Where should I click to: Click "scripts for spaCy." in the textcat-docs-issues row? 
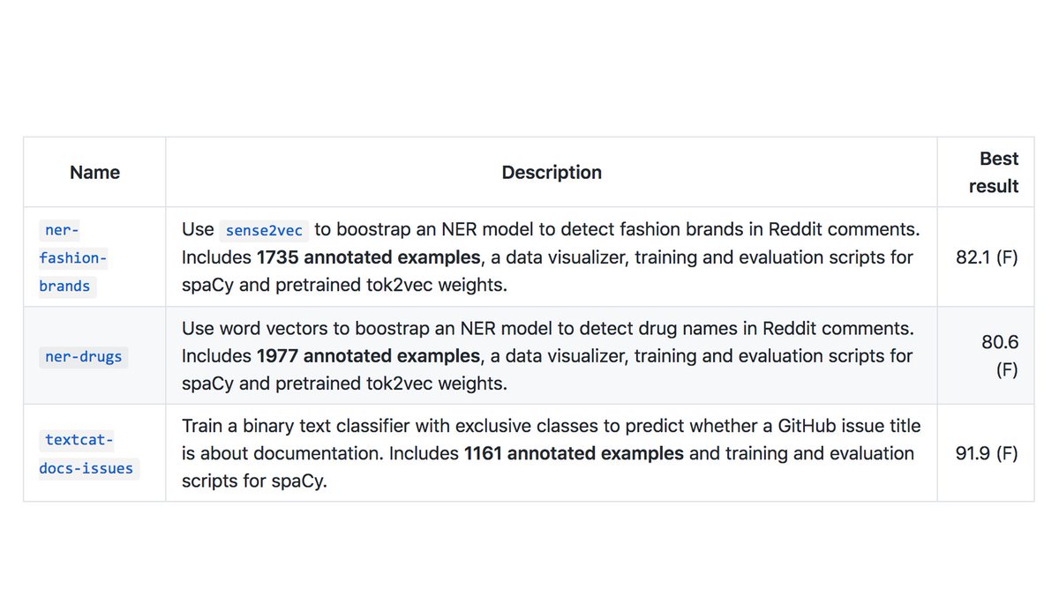pyautogui.click(x=254, y=481)
